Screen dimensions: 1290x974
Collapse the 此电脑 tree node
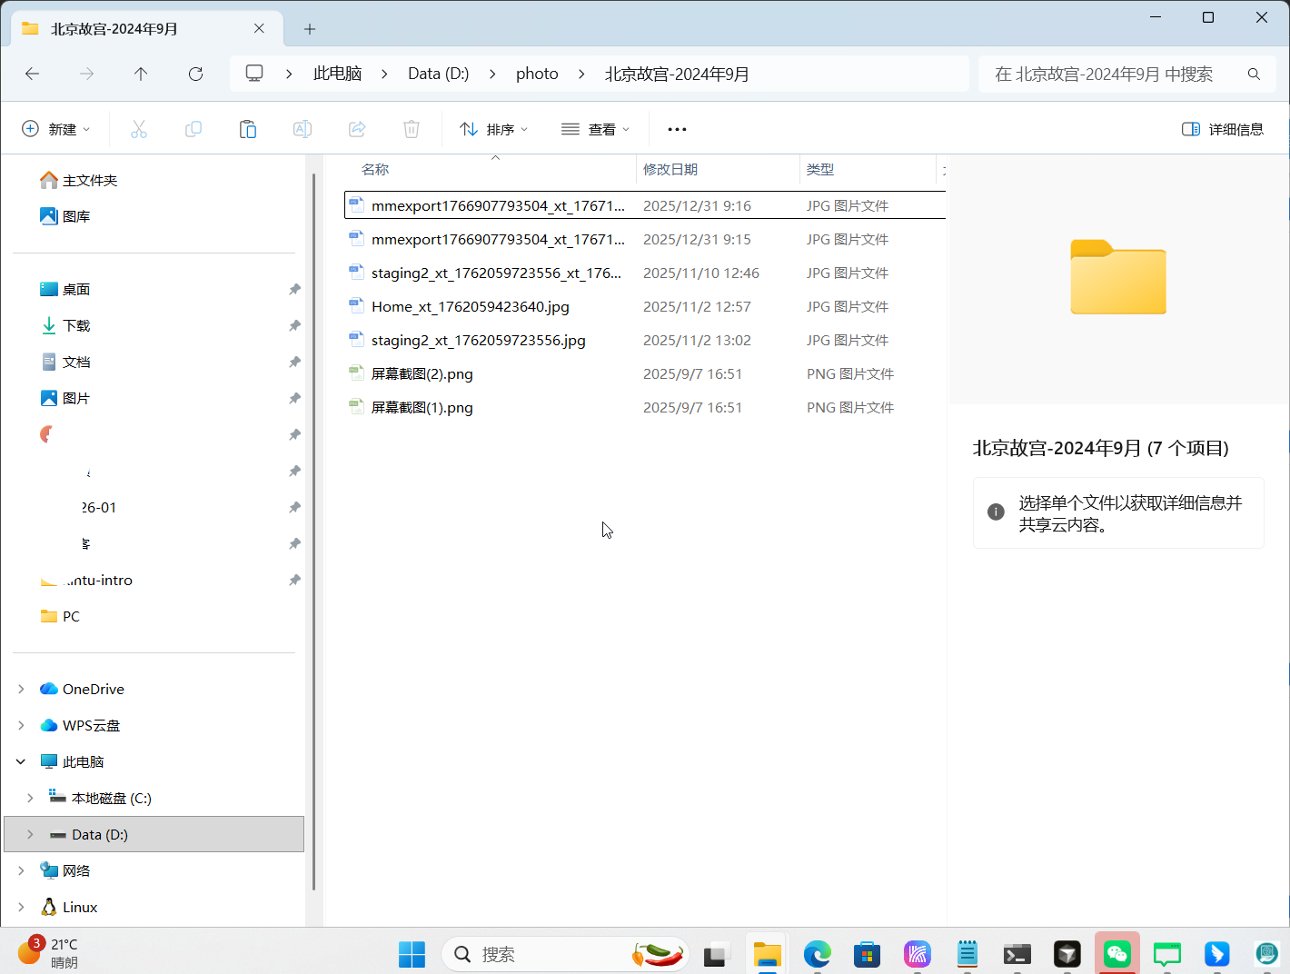[21, 761]
